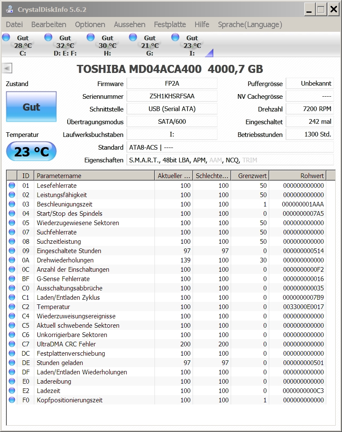The image size is (342, 432).
Task: Open the Bearbeiten menu
Action: click(x=49, y=25)
